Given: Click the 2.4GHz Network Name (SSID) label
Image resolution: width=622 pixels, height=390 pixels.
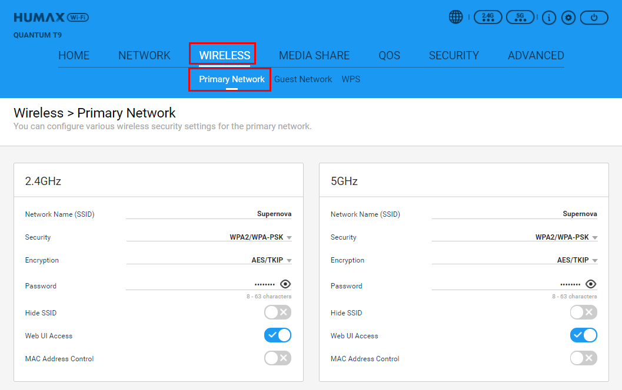Looking at the screenshot, I should pyautogui.click(x=59, y=214).
